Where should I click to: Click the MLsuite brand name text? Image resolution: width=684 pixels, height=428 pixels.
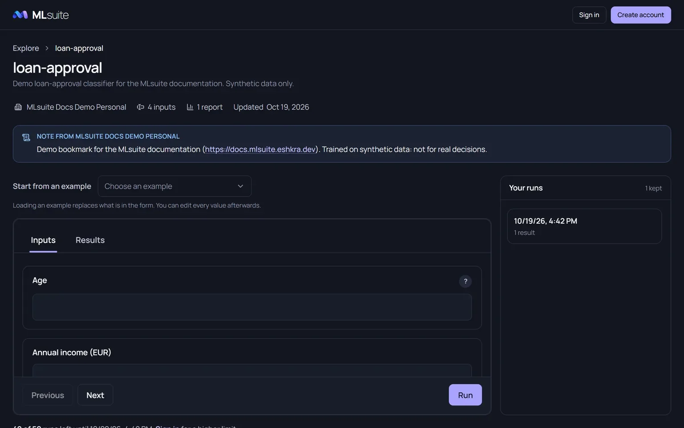coord(50,15)
